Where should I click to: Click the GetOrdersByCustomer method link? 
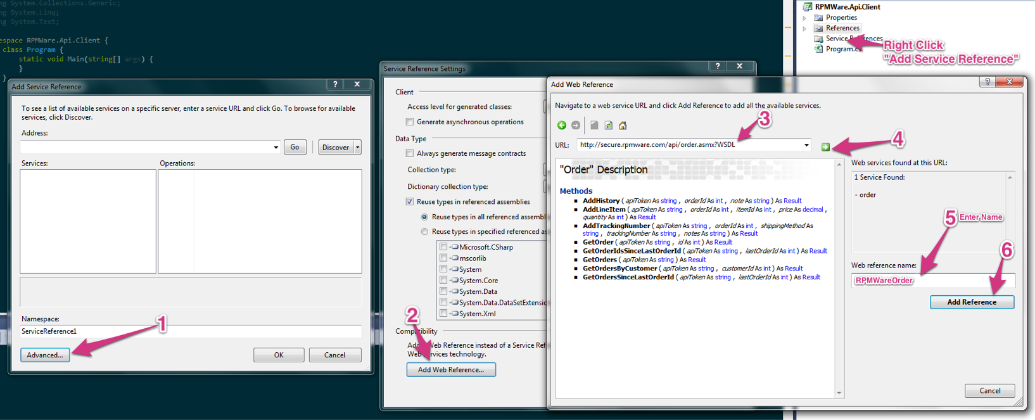pos(619,269)
